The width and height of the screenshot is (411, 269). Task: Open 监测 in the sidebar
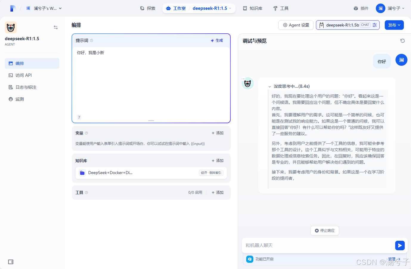(x=32, y=99)
